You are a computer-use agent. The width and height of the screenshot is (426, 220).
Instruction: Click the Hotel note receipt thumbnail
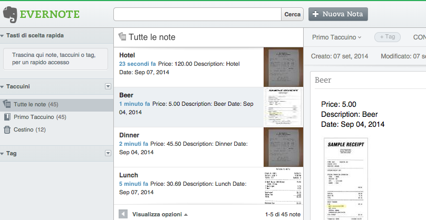coord(283,67)
